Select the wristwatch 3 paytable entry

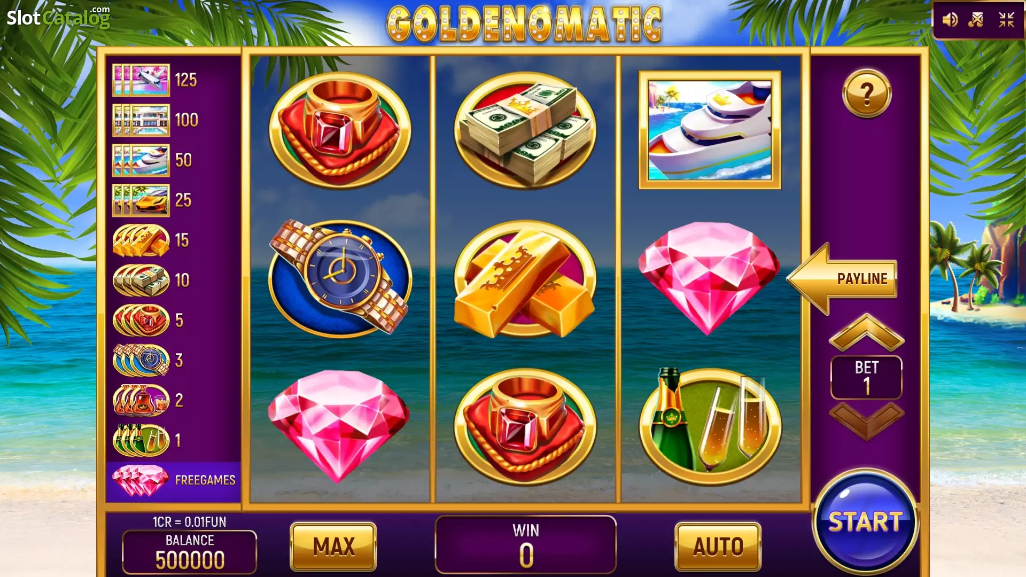[149, 360]
